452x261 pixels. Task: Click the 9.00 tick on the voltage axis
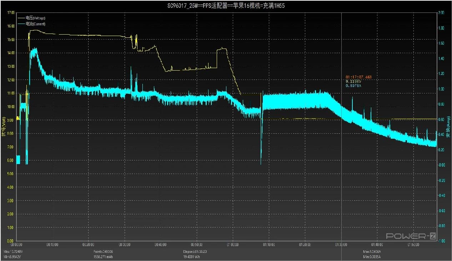click(11, 120)
